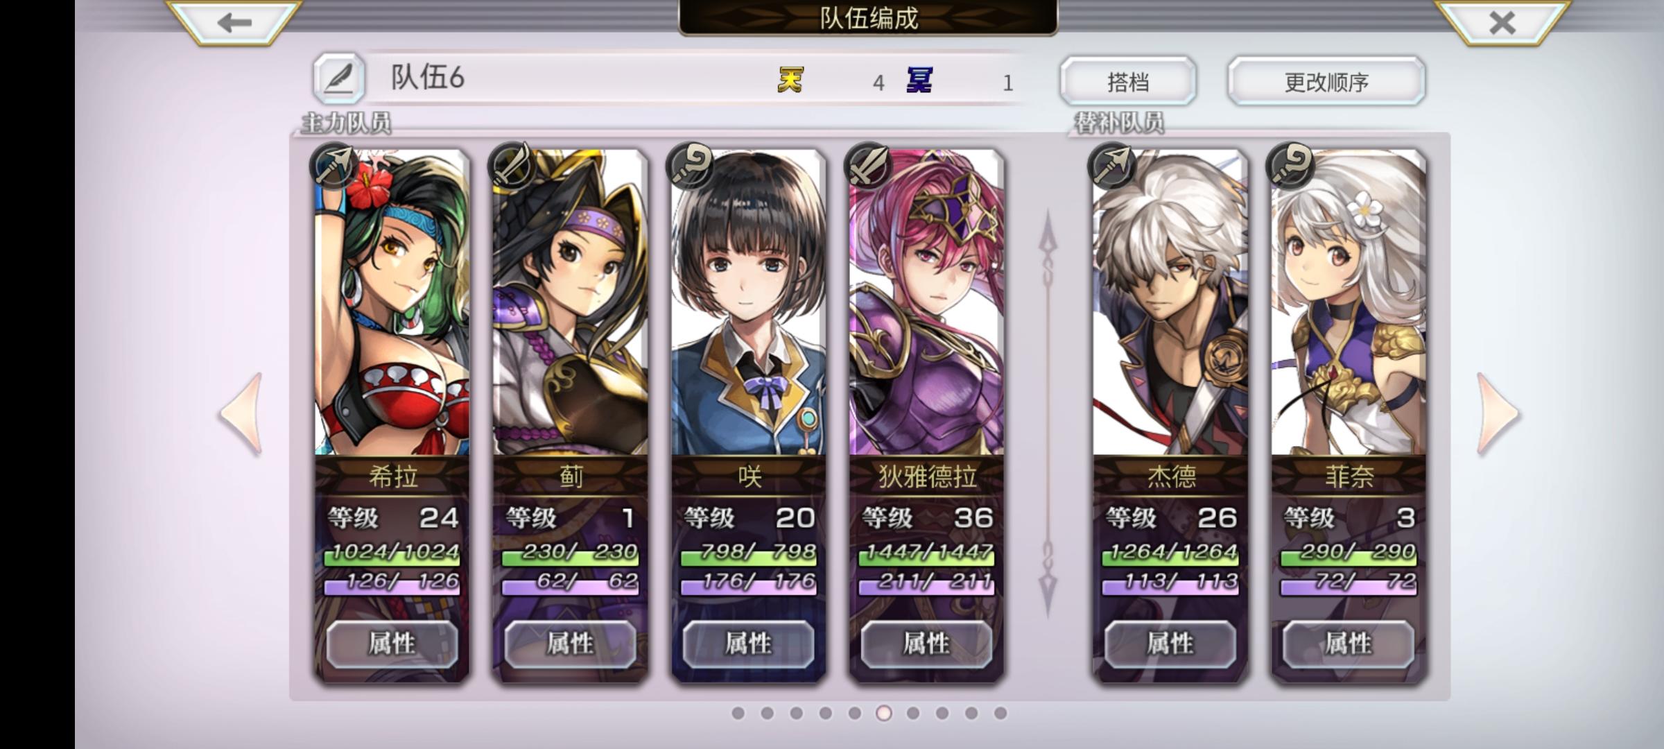Go to previous team with left arrow
This screenshot has width=1664, height=749.
coord(242,414)
